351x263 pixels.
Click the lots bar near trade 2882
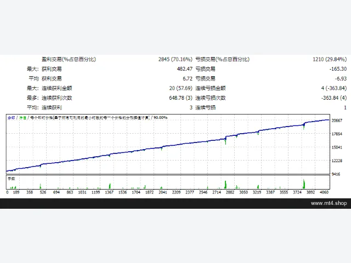point(225,185)
